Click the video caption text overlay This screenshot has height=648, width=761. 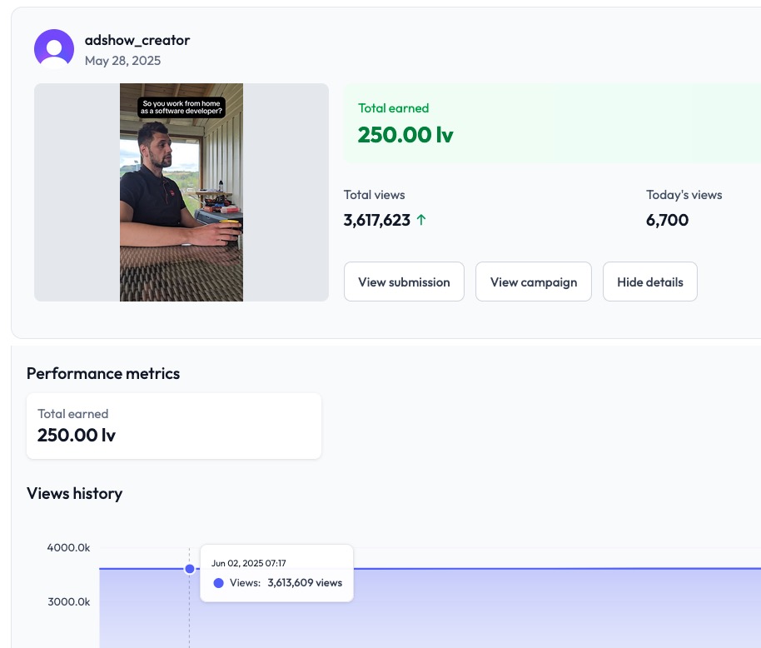(182, 107)
